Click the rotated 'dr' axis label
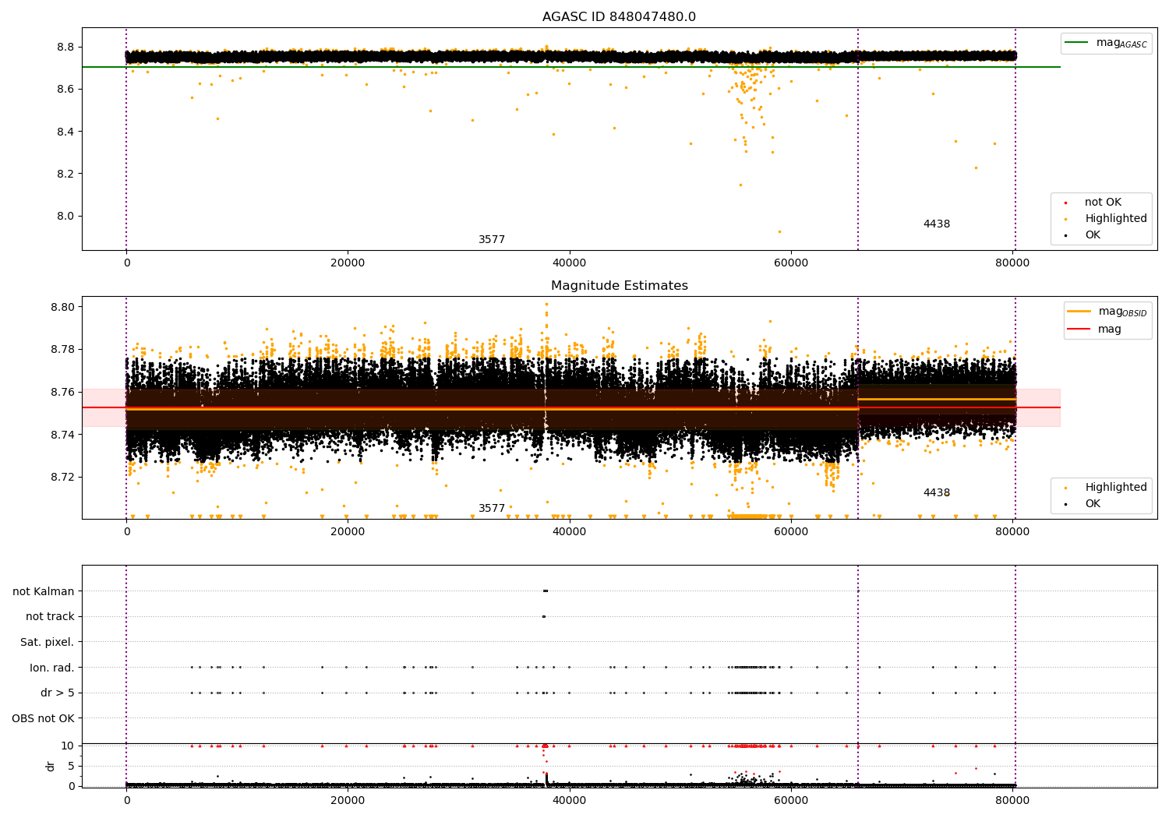1169x818 pixels. (x=51, y=766)
